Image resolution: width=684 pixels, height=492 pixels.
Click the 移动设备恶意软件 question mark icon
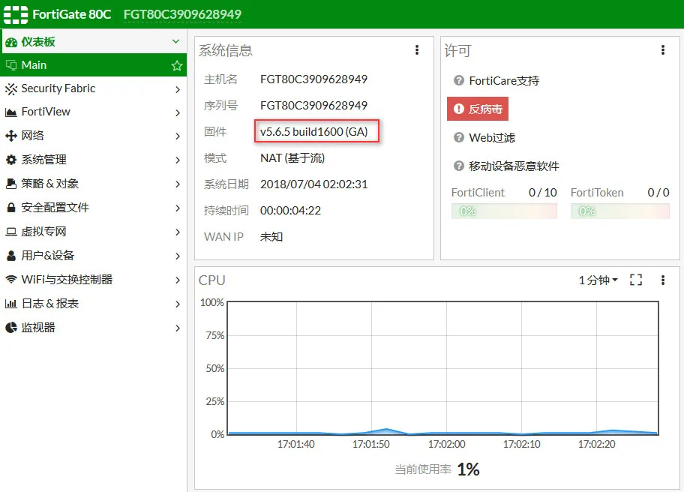tap(458, 166)
